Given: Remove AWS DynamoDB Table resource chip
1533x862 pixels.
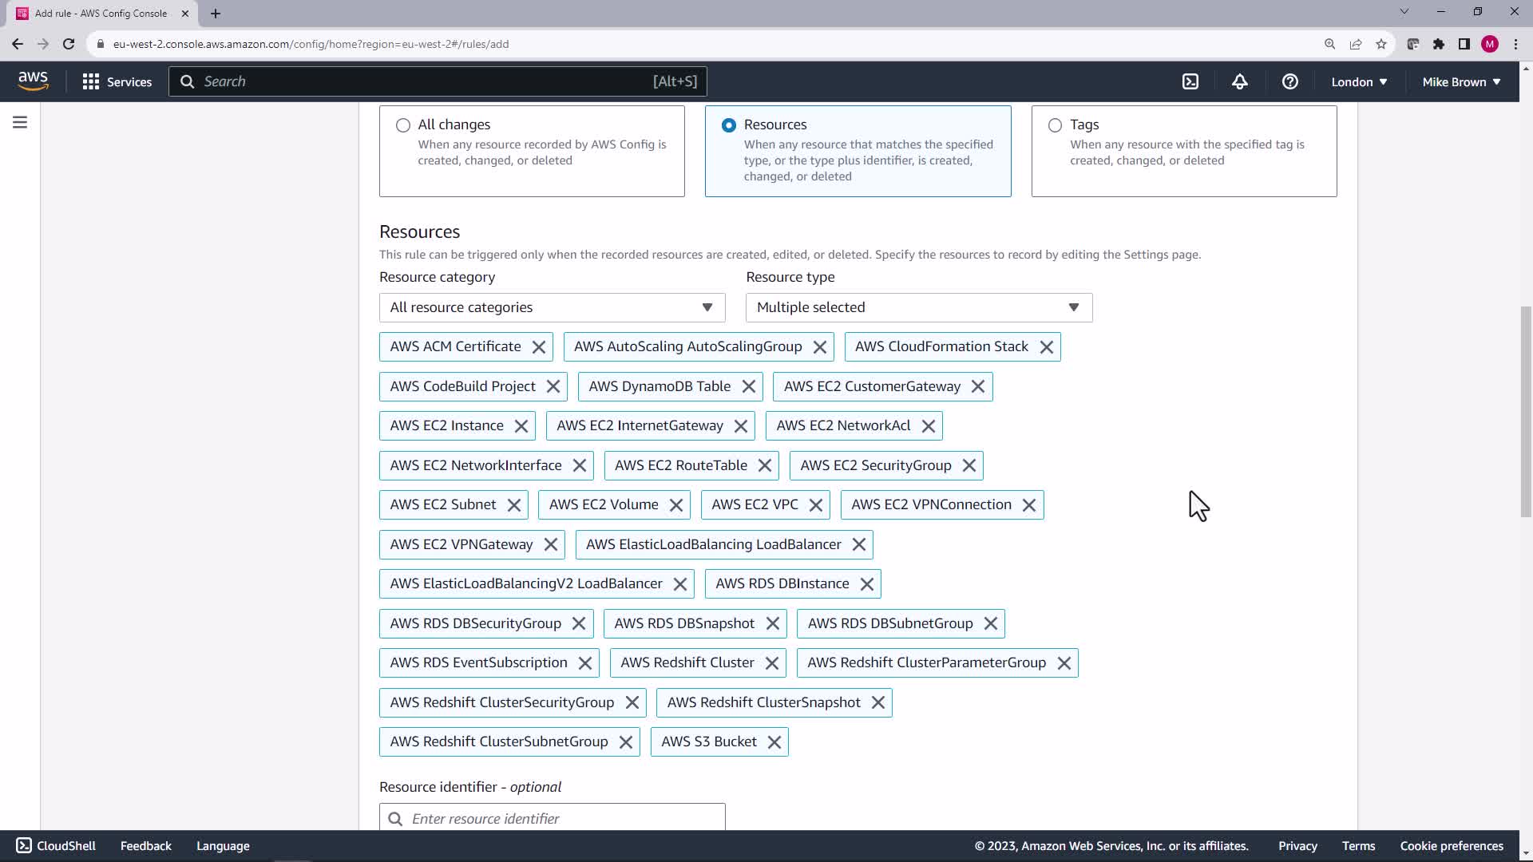Looking at the screenshot, I should point(748,386).
